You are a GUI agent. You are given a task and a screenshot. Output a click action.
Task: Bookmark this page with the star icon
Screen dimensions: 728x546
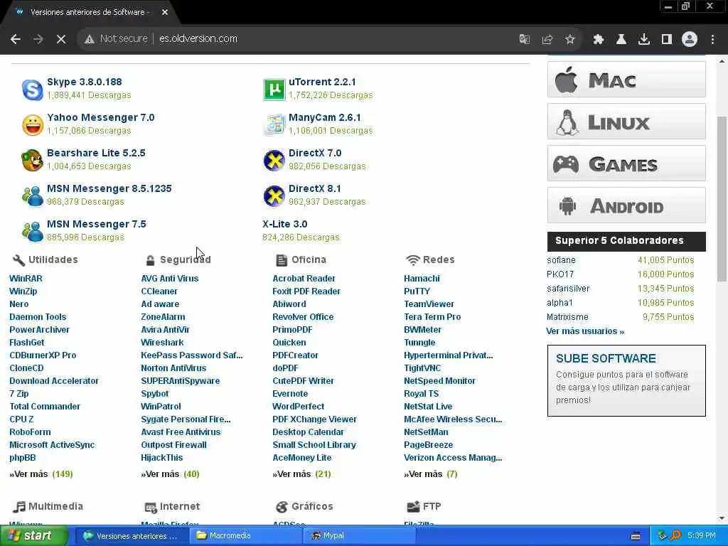click(569, 39)
